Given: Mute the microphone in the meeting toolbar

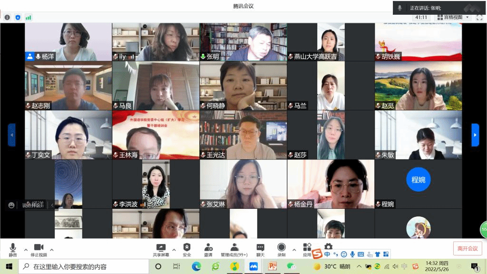Looking at the screenshot, I should tap(12, 248).
